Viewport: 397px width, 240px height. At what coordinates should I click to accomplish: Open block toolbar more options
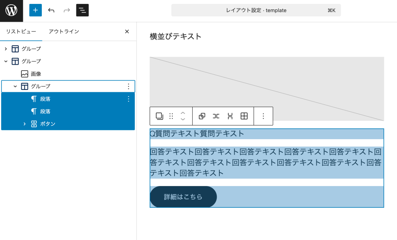pyautogui.click(x=263, y=116)
